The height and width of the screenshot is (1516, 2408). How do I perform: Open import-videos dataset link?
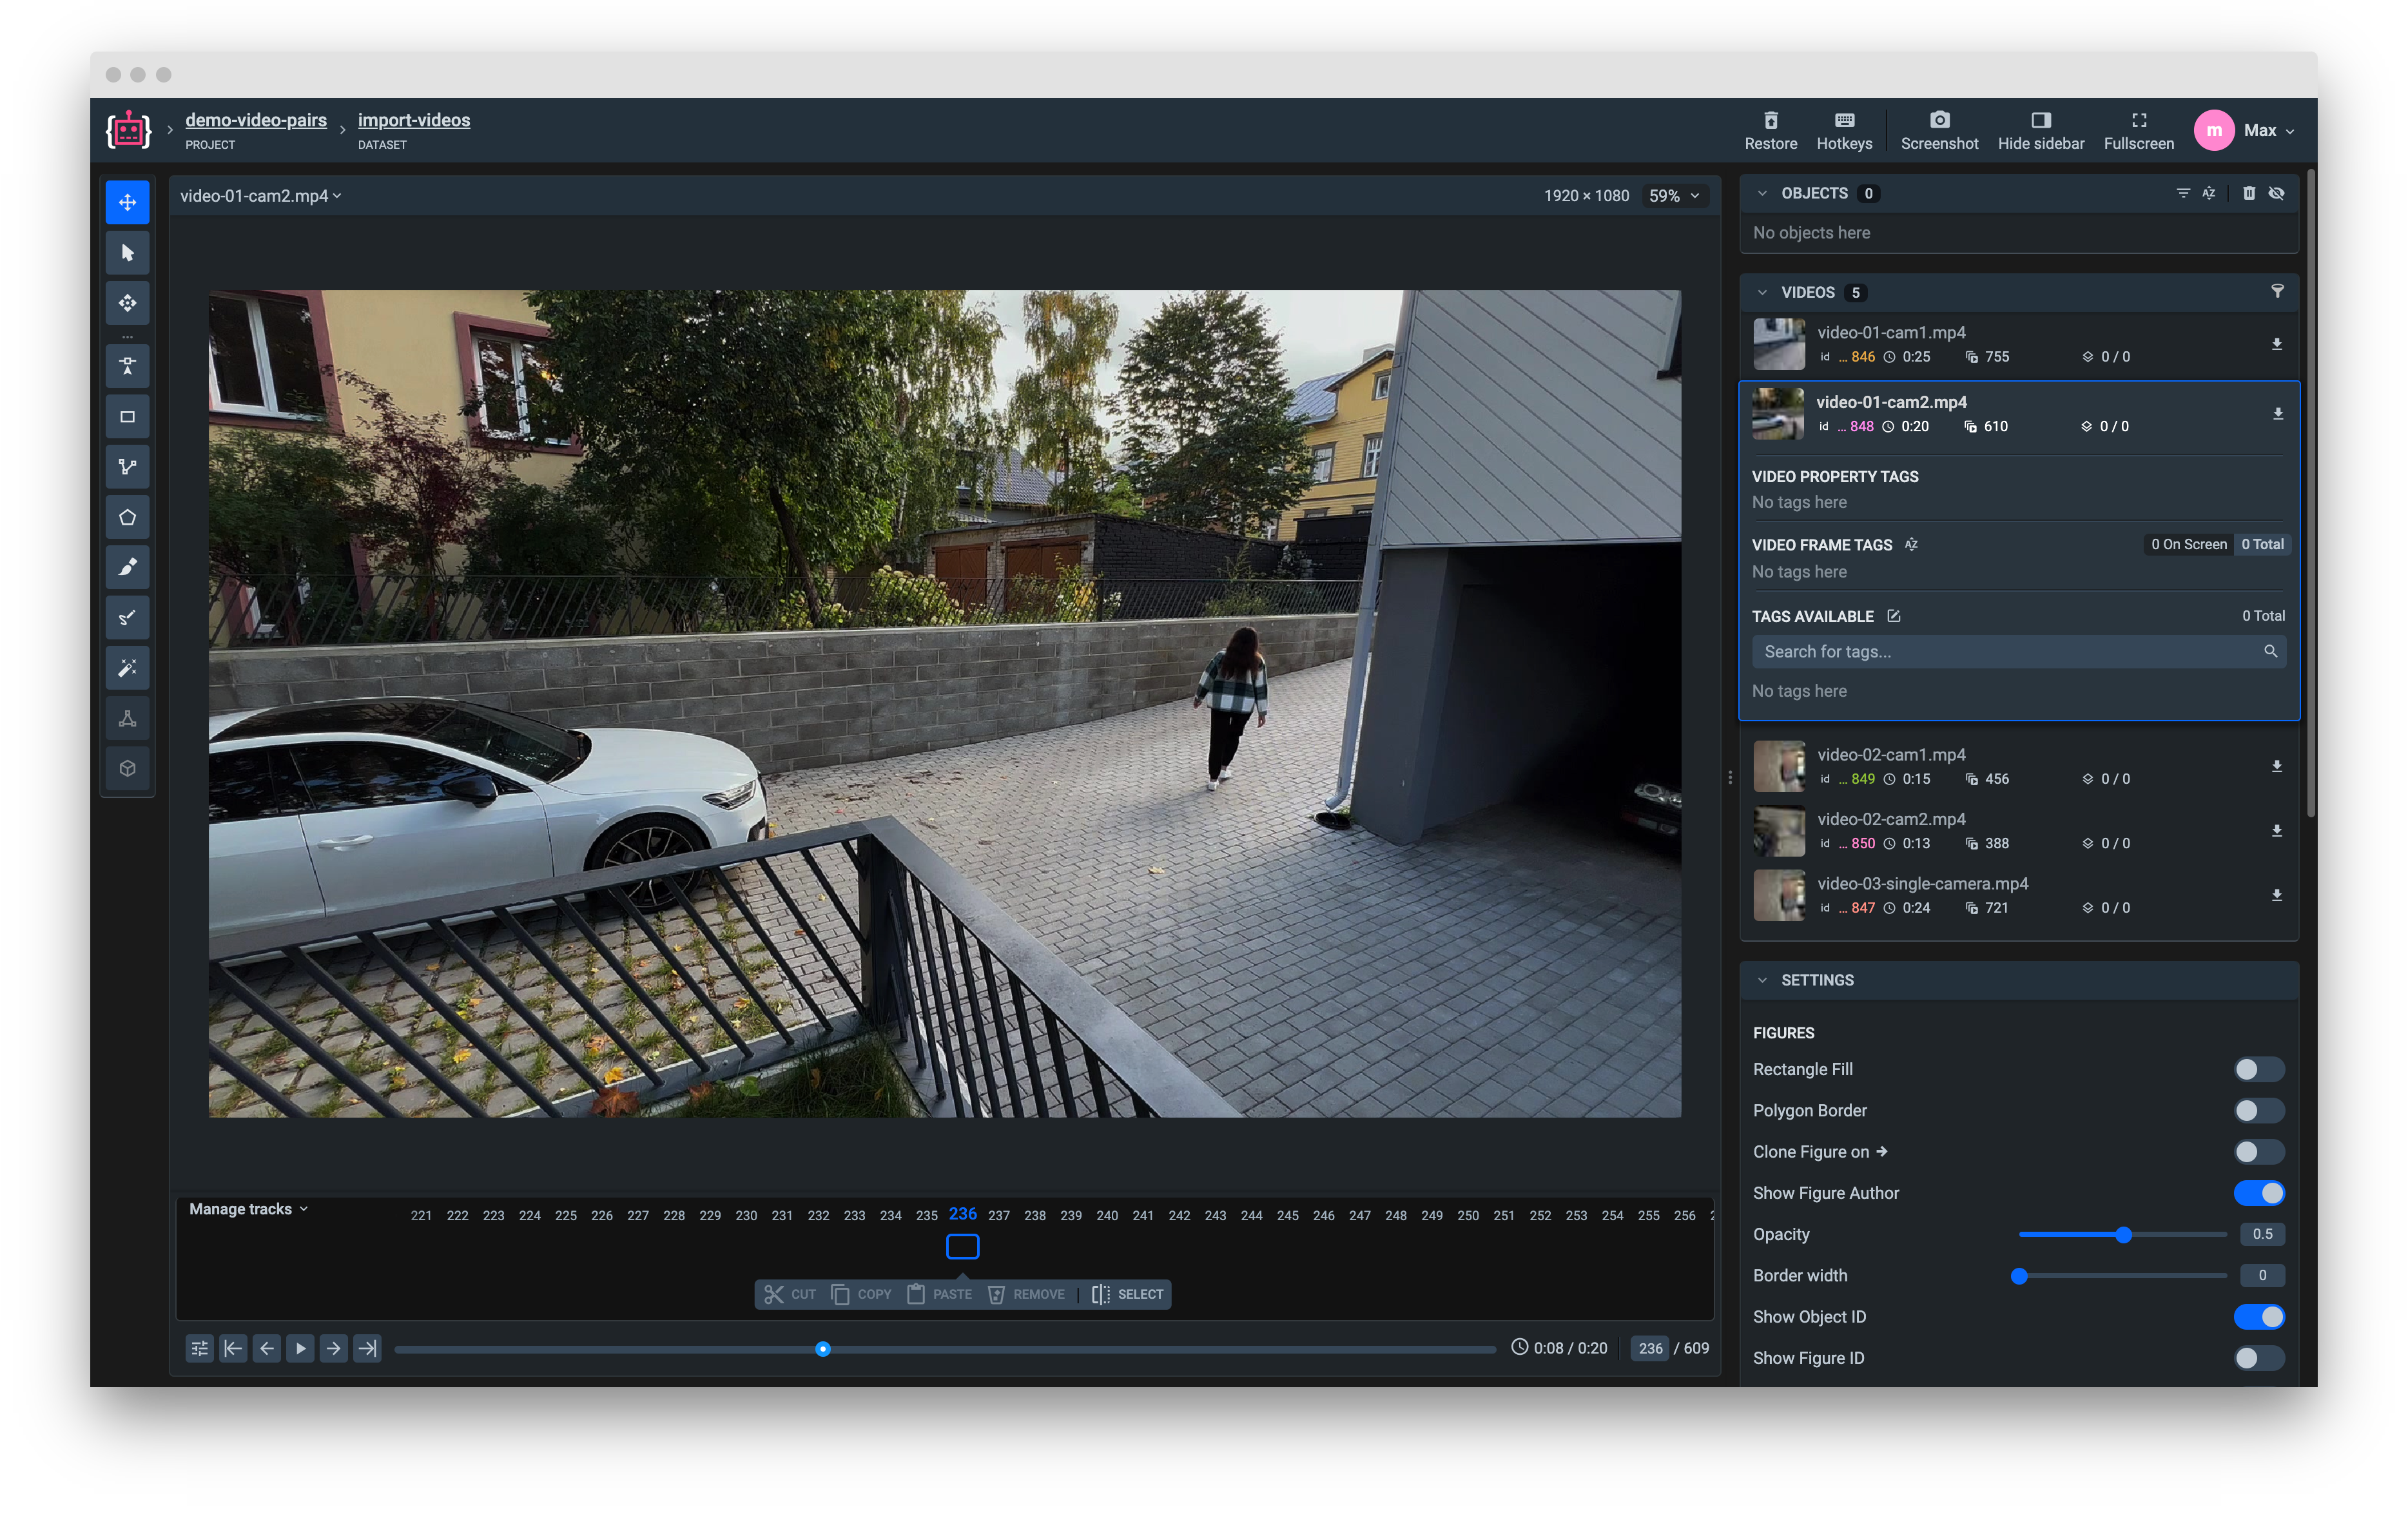point(414,120)
